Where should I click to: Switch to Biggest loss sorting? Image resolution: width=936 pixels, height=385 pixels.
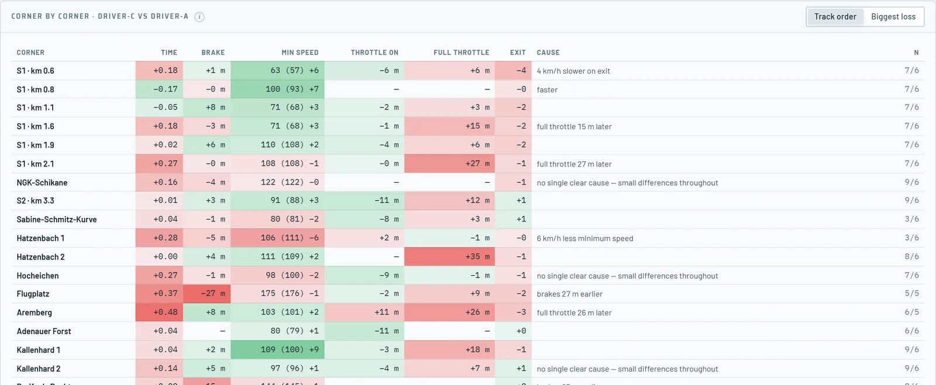click(x=893, y=17)
